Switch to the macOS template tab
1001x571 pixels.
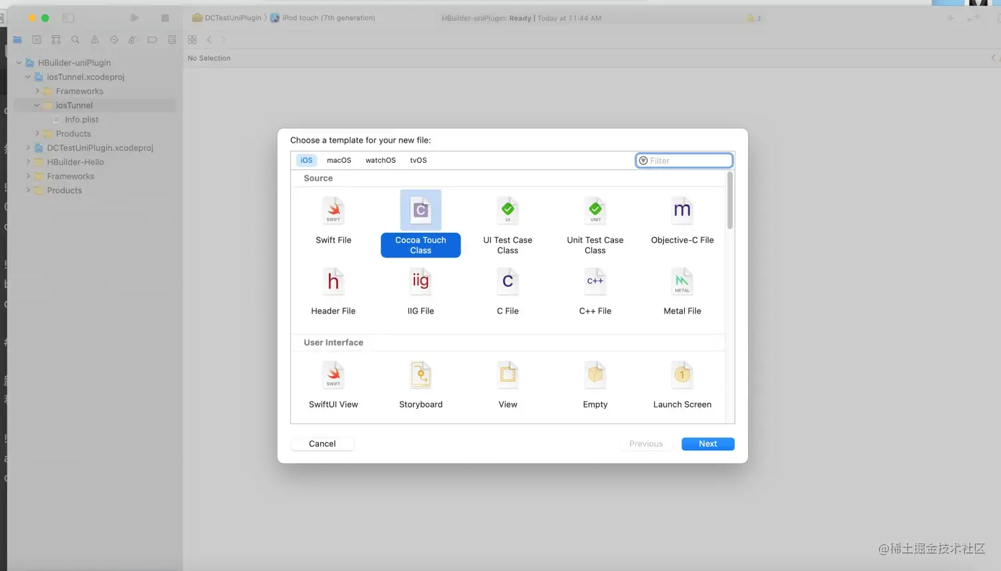coord(338,160)
